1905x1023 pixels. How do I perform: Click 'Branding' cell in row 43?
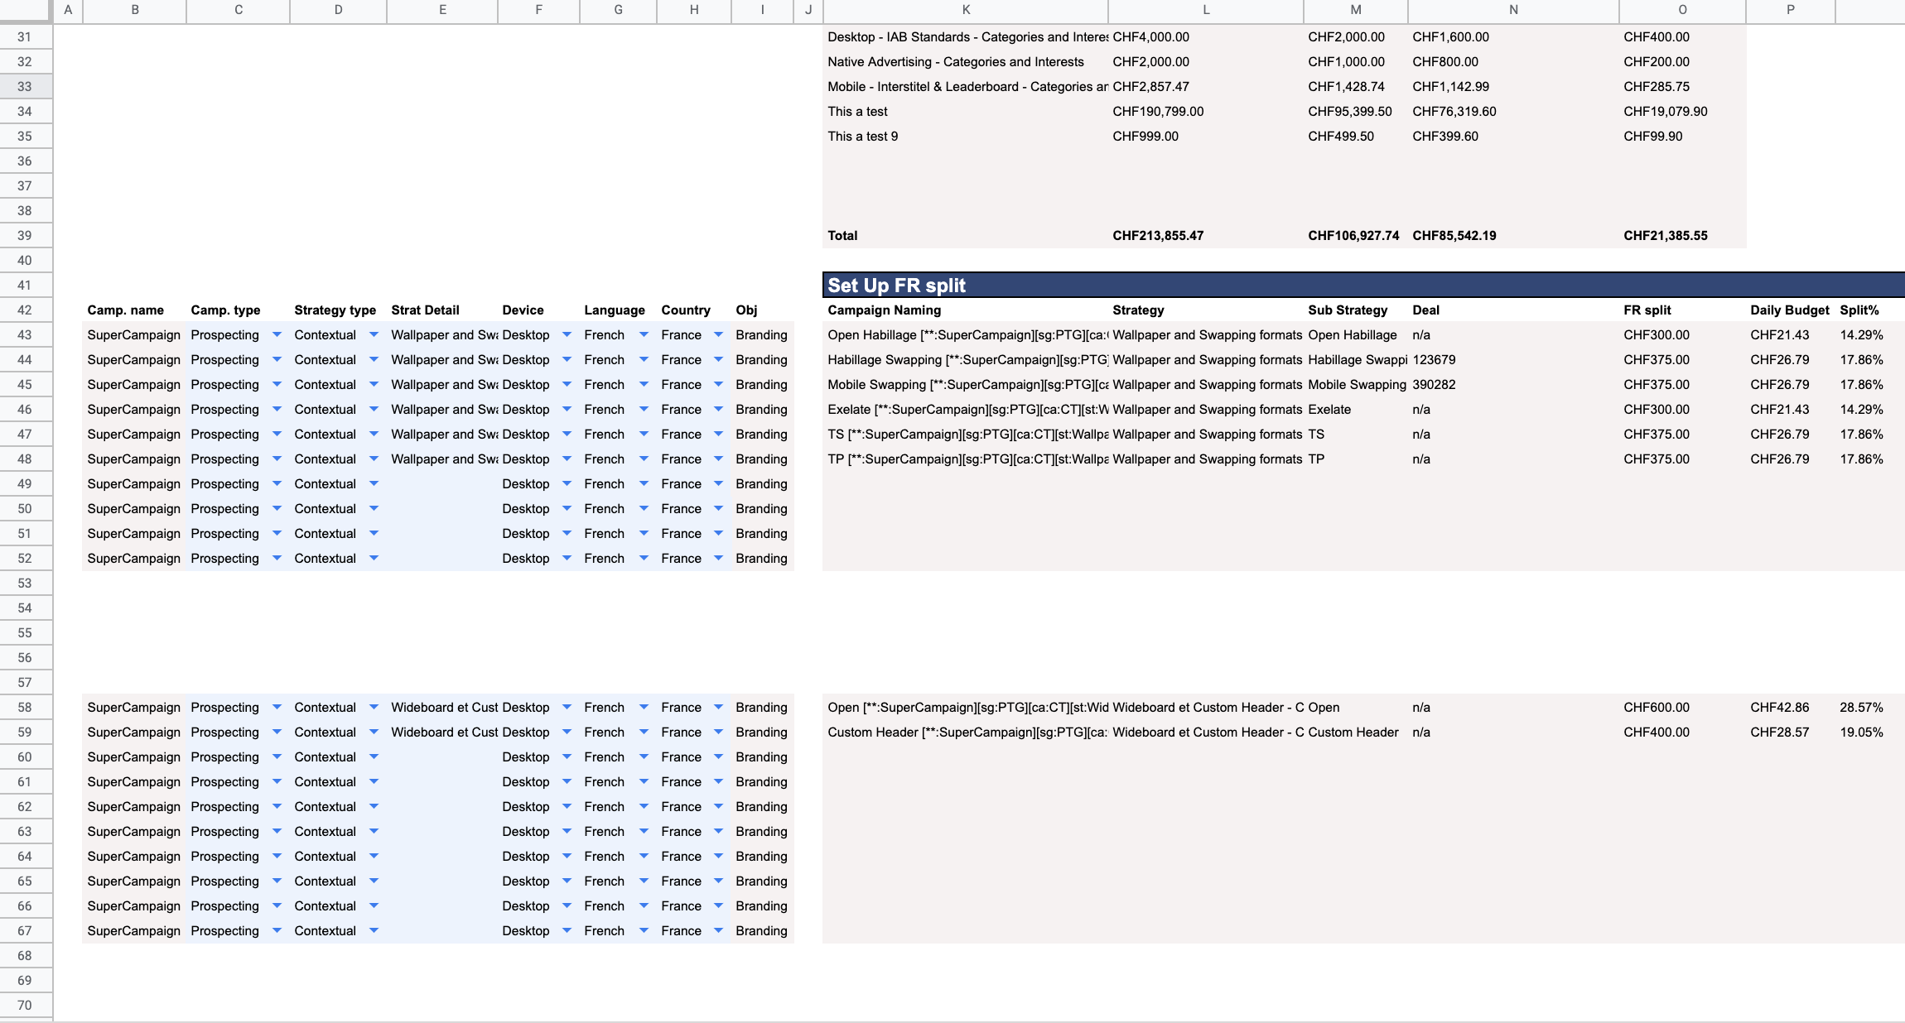click(762, 335)
